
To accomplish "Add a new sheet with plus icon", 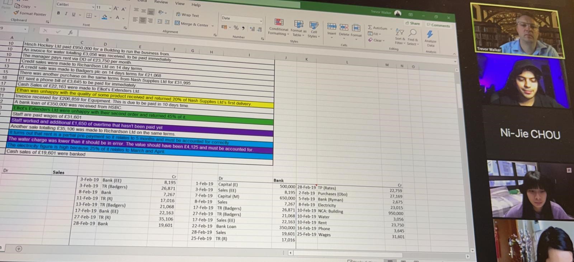I will [x=19, y=249].
